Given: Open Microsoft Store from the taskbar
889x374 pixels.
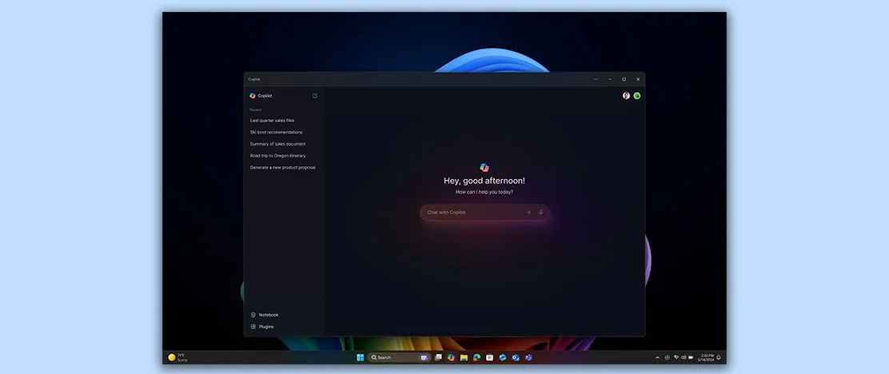Looking at the screenshot, I should click(x=490, y=357).
